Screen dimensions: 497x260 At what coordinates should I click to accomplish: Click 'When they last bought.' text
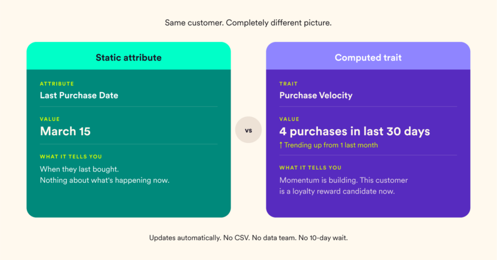click(79, 169)
